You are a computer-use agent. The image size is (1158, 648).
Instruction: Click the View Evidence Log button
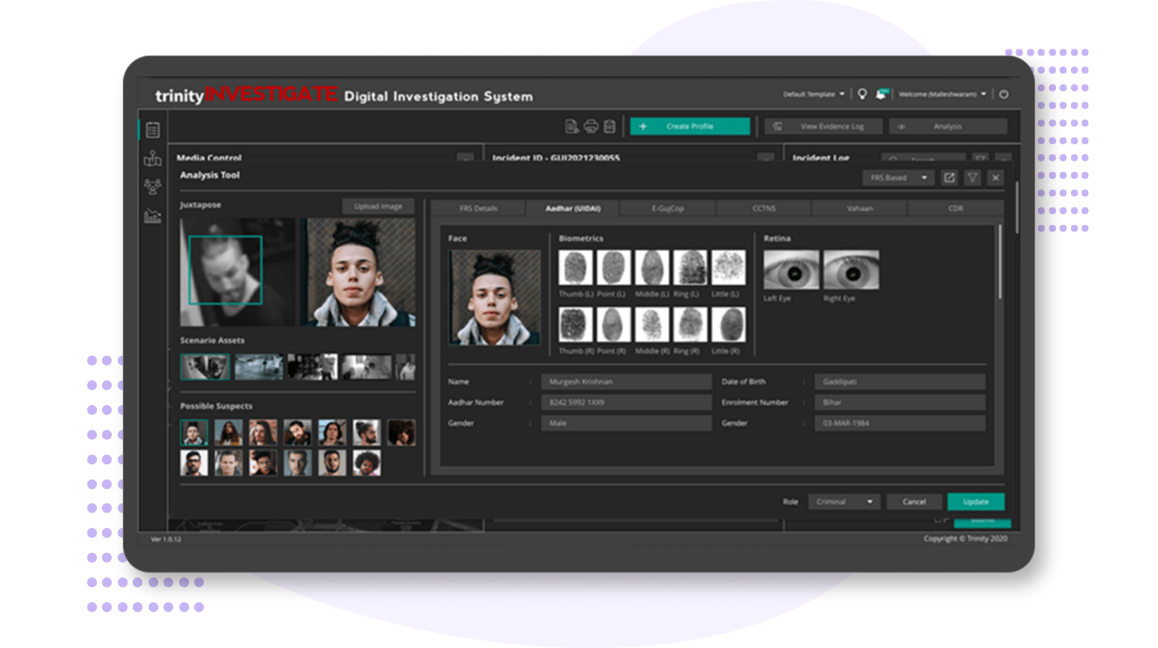pos(823,126)
